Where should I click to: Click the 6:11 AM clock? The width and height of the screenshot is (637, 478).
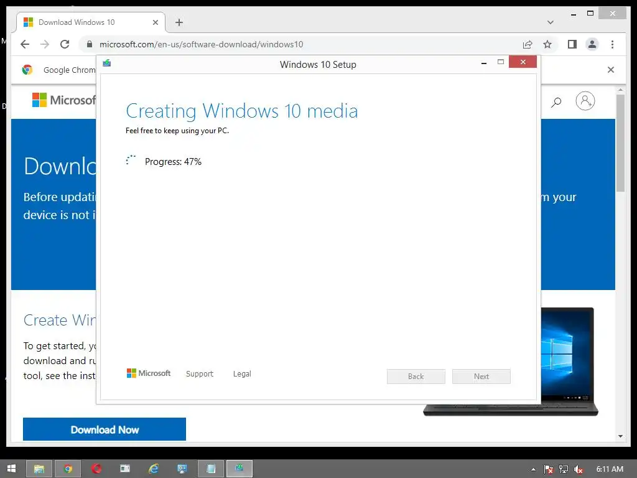pos(610,469)
